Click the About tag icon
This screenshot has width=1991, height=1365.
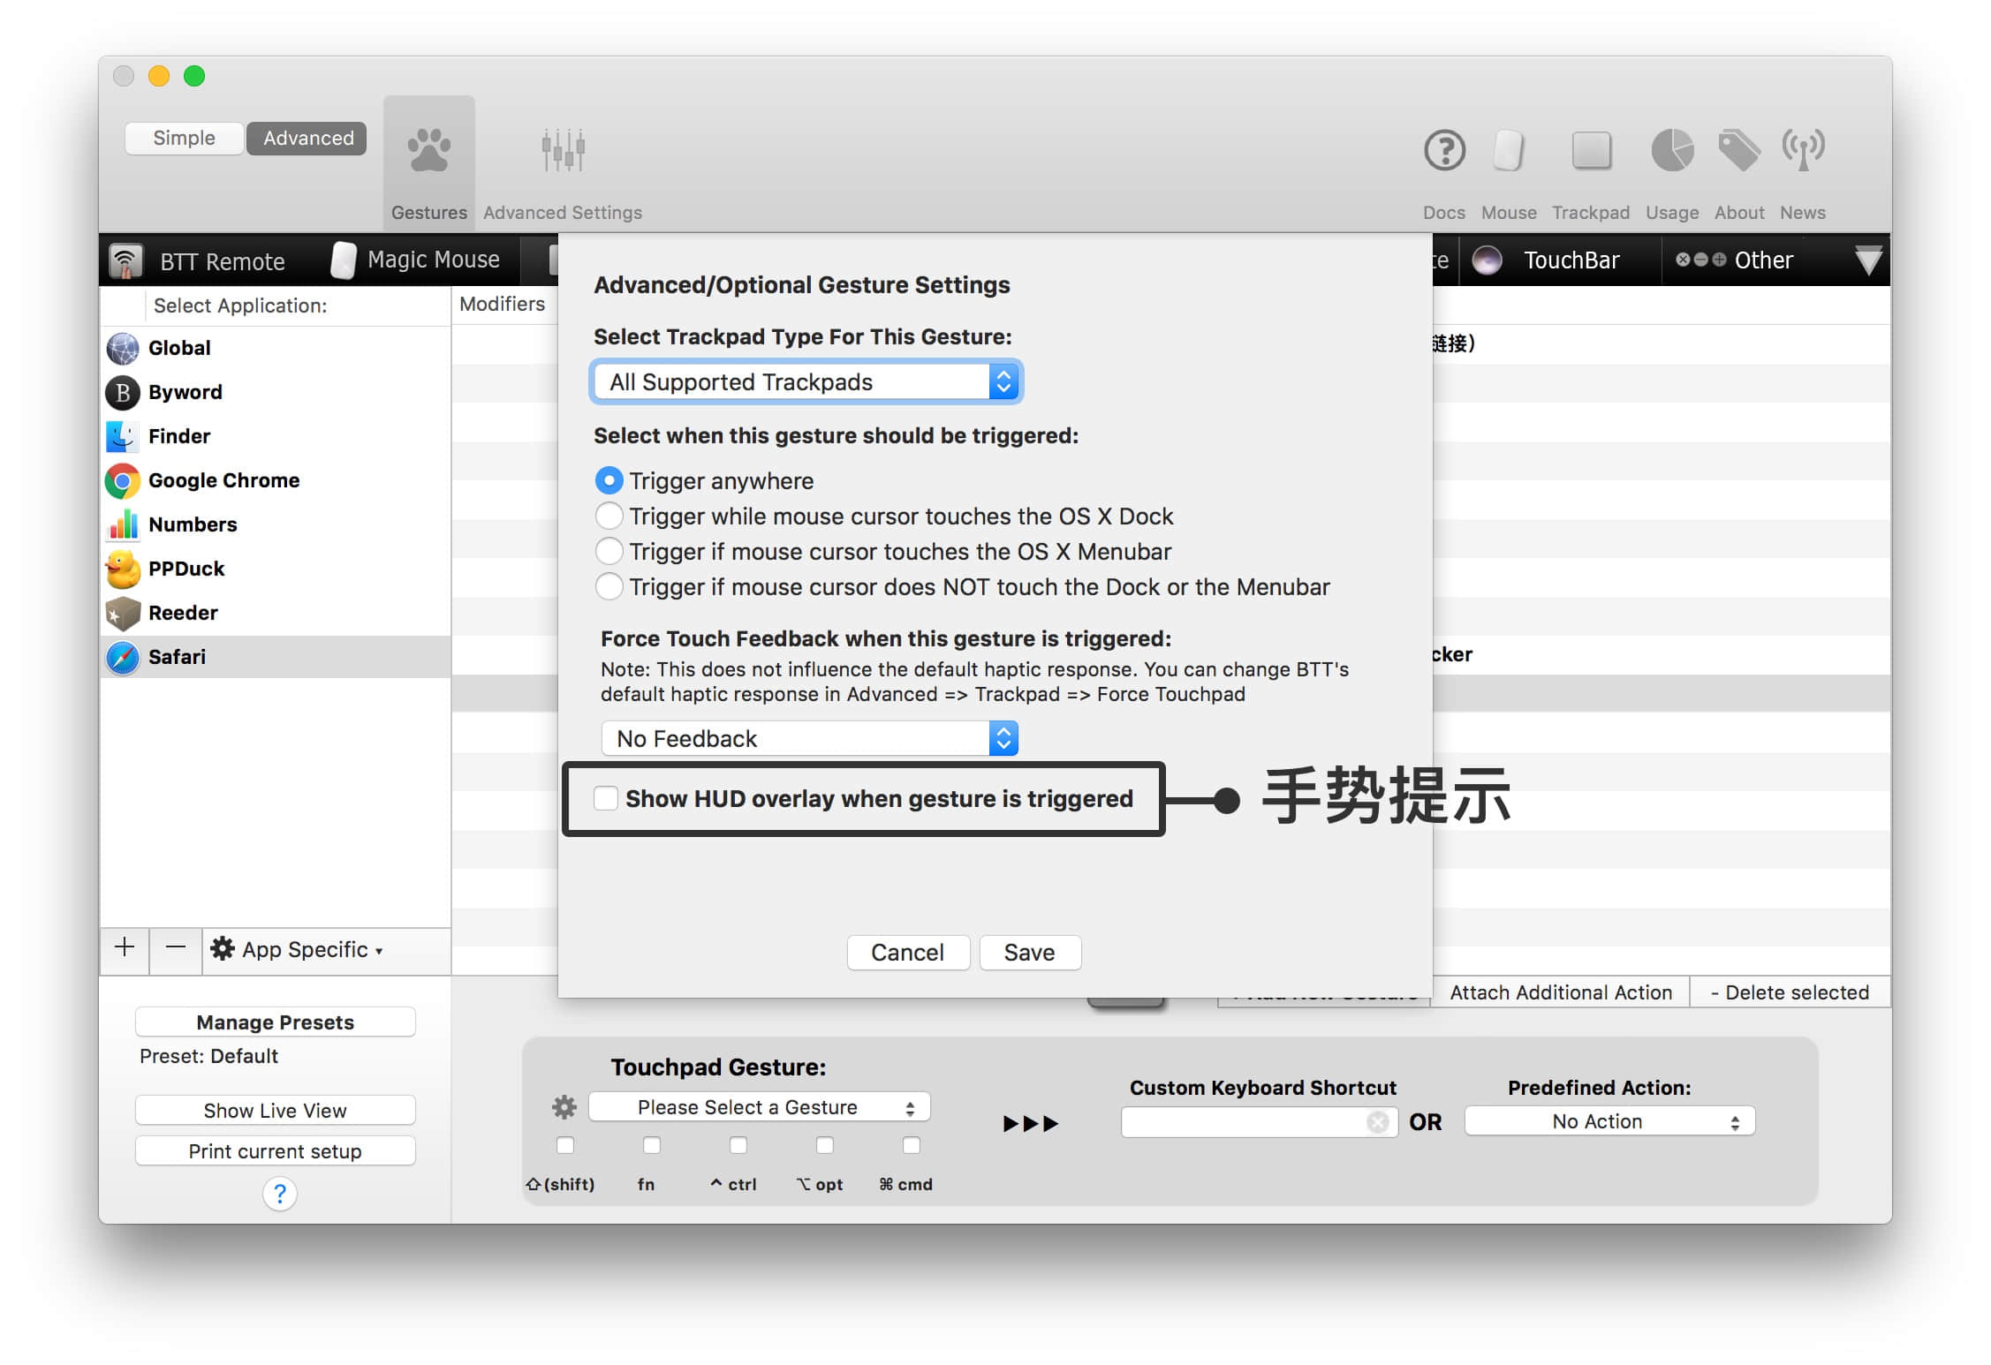1738,151
